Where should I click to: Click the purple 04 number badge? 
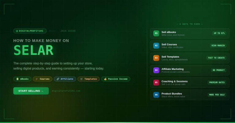pyautogui.click(x=156, y=70)
